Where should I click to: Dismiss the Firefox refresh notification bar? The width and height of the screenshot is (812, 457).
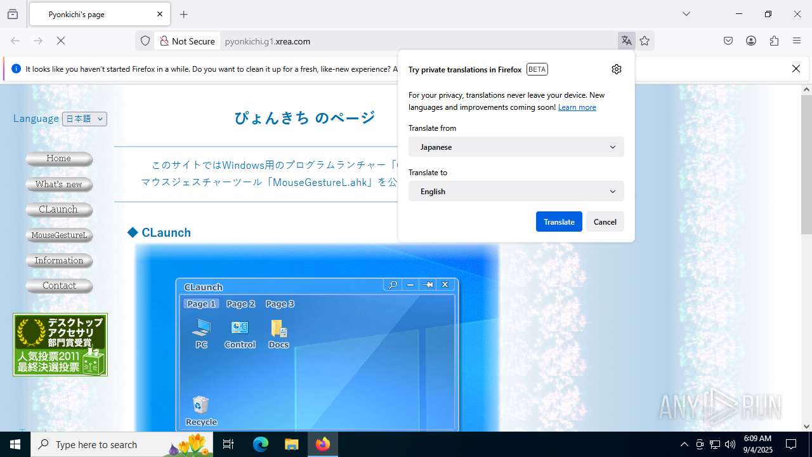tap(796, 69)
